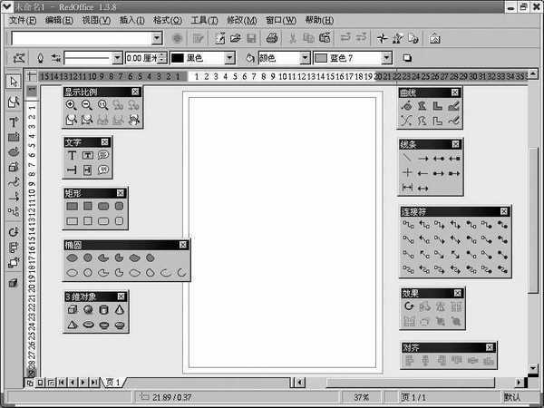The image size is (544, 408).
Task: Choose the filled ellipse in 椭圆 panel
Action: coord(72,257)
